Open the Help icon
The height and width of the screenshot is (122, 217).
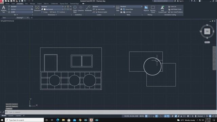(200, 1)
